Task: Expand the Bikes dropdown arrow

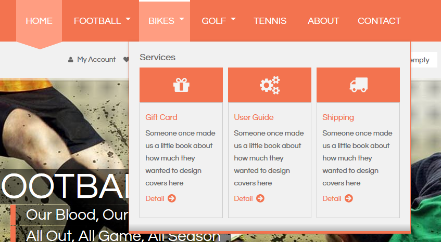Action: (182, 19)
